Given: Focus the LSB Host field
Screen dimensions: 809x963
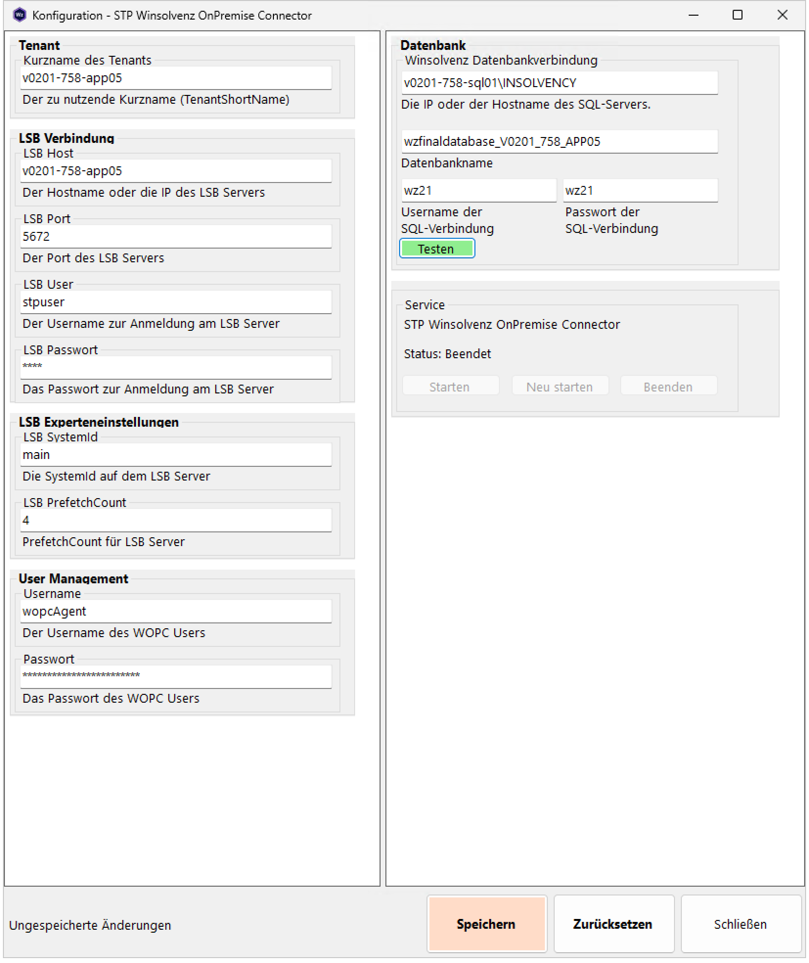Looking at the screenshot, I should [x=176, y=171].
